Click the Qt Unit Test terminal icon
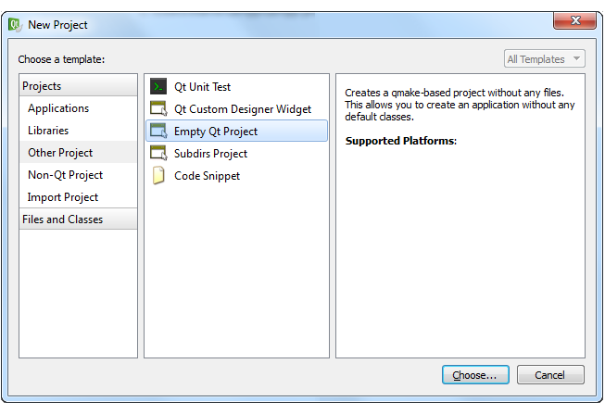This screenshot has width=605, height=414. 158,87
